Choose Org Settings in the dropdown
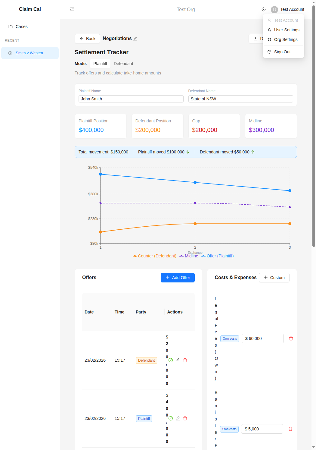 click(286, 39)
